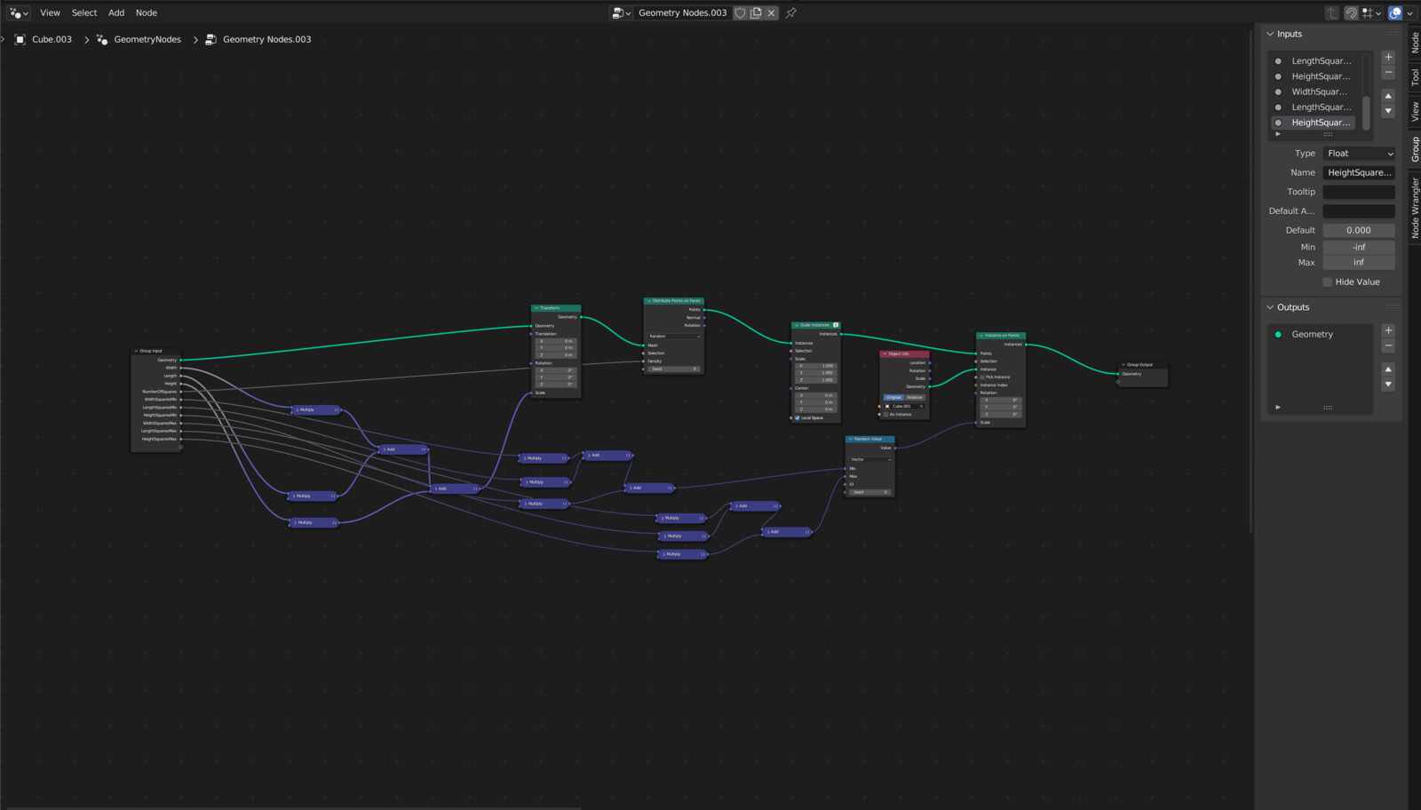The width and height of the screenshot is (1421, 810).
Task: Open the Random distribution method dropdown
Action: tap(674, 337)
